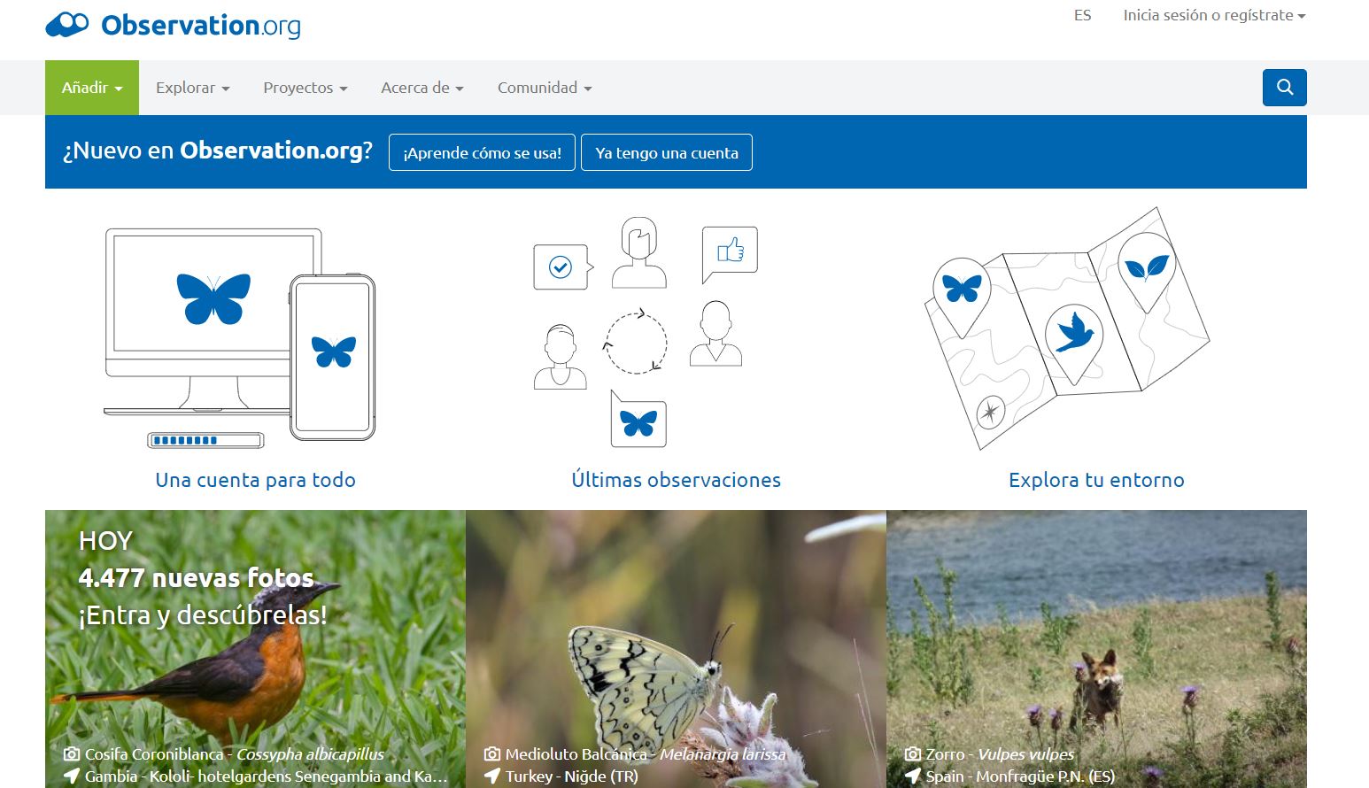Open the Acerca de menu
The height and width of the screenshot is (788, 1369).
pos(422,88)
